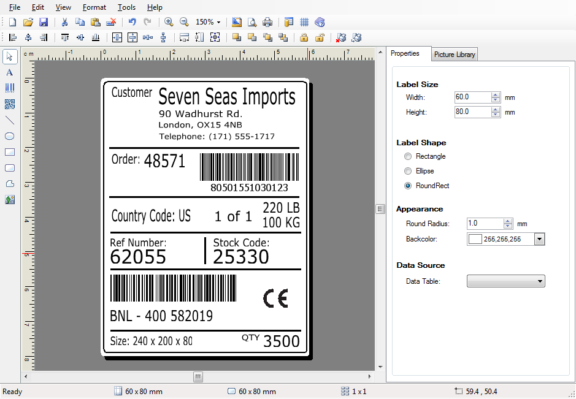Screen dimensions: 576x399
Task: Expand the Backcolor dropdown
Action: 539,239
